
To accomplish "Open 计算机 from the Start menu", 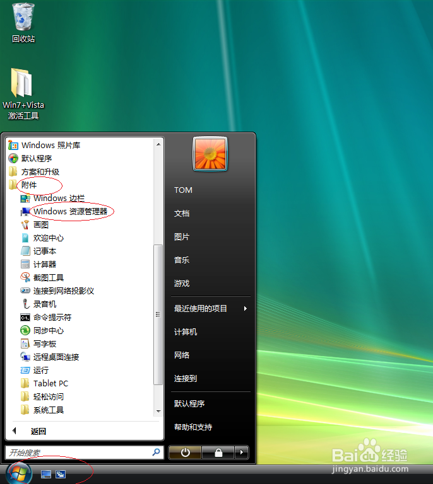I will click(186, 332).
